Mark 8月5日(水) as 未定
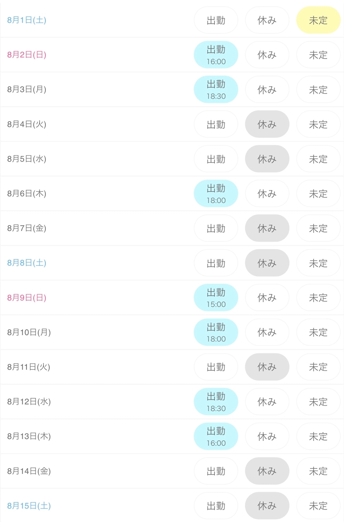This screenshot has width=344, height=522. 318,159
